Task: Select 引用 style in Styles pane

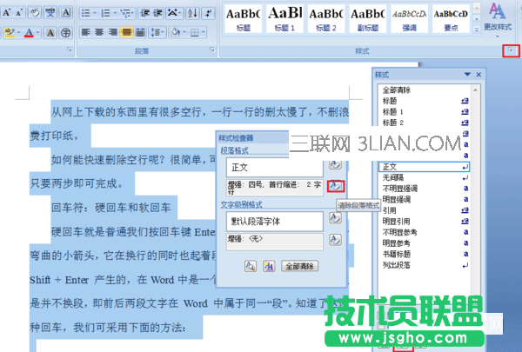Action: point(425,210)
